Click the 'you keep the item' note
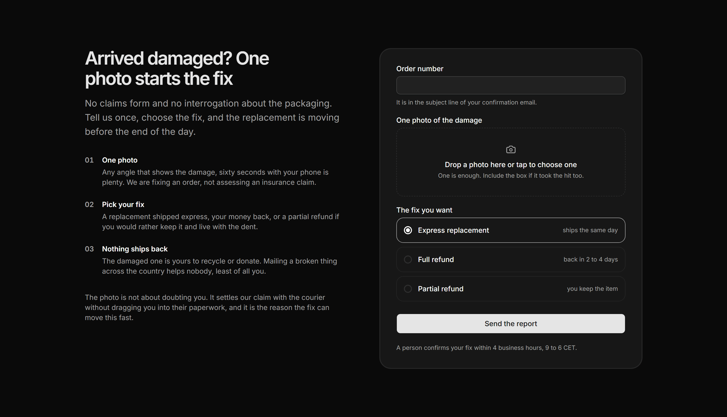Screen dimensions: 727x417 point(592,289)
